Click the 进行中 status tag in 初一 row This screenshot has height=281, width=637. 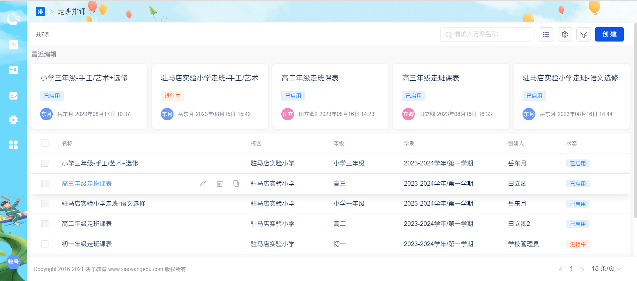pyautogui.click(x=578, y=244)
